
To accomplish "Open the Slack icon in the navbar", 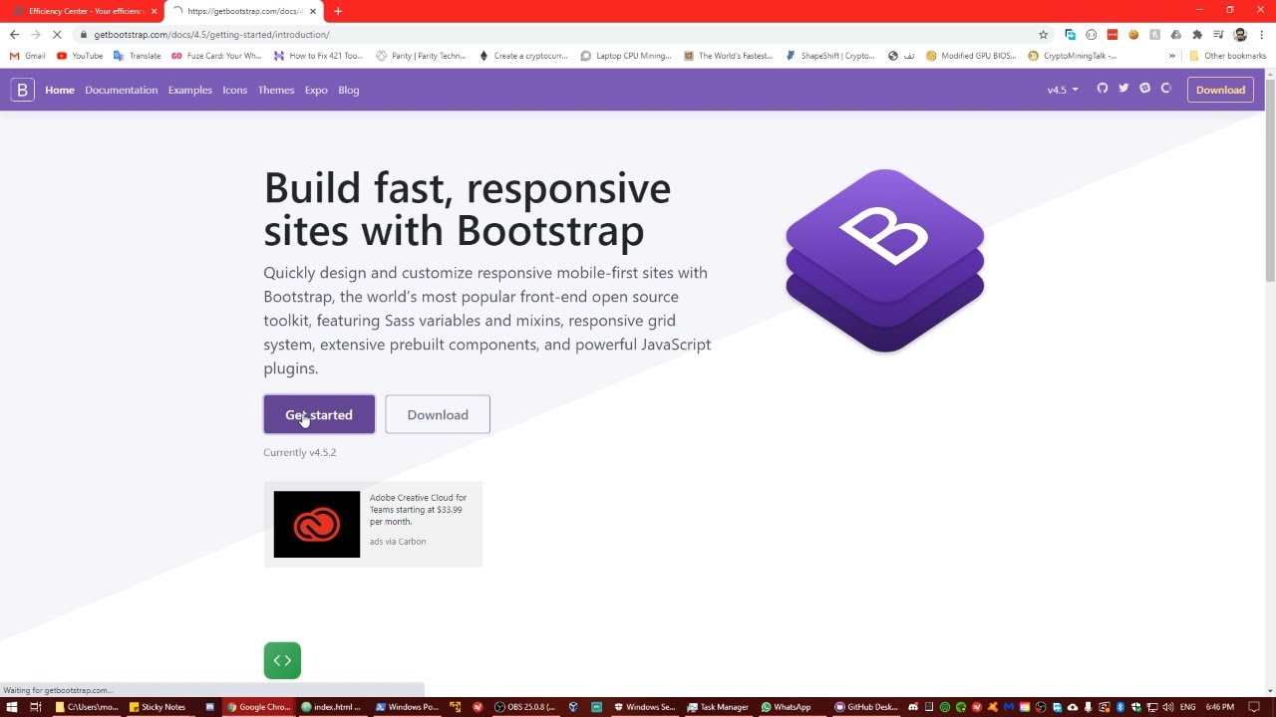I will pyautogui.click(x=1144, y=89).
